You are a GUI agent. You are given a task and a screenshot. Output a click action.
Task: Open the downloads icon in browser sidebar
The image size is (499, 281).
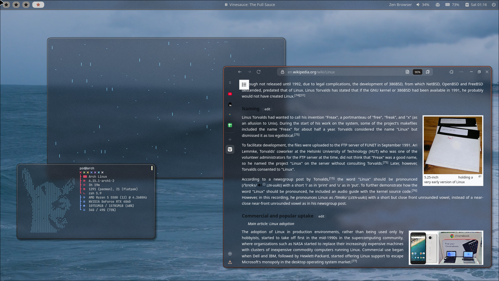point(230,262)
